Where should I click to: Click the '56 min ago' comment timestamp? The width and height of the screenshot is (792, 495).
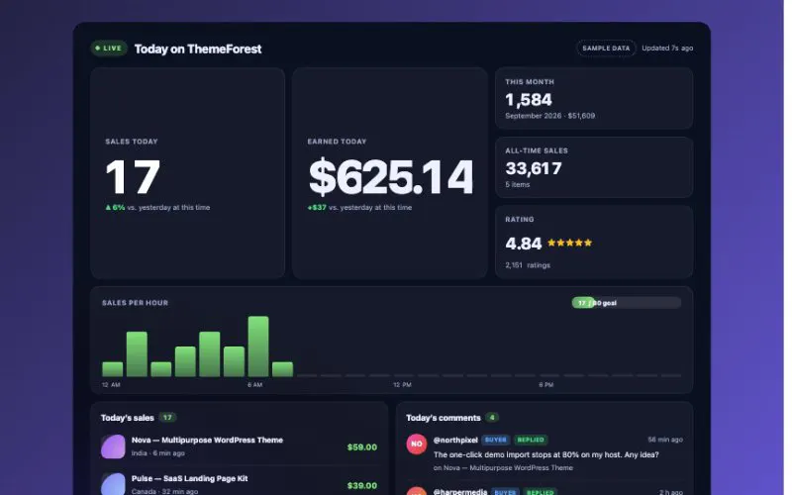[x=665, y=440]
